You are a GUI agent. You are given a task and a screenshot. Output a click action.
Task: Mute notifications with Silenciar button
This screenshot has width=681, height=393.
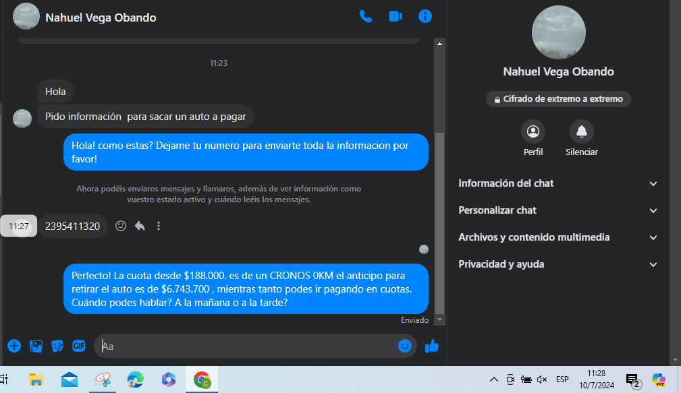point(581,131)
